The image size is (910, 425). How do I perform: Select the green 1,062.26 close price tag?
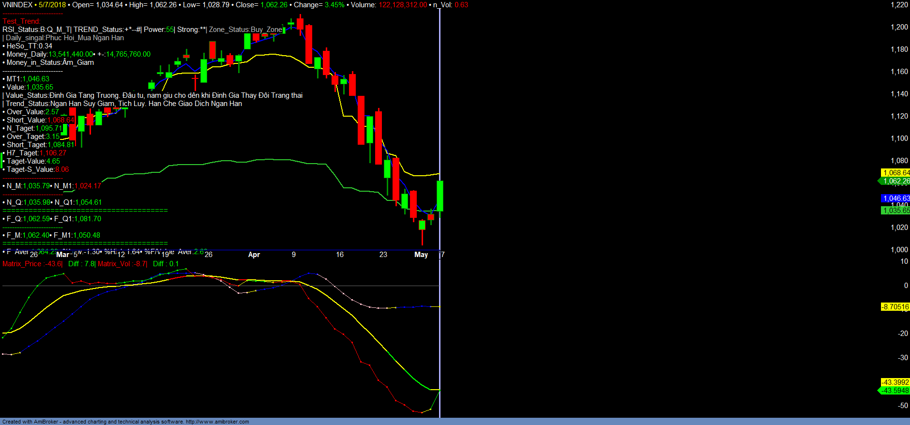[x=895, y=181]
